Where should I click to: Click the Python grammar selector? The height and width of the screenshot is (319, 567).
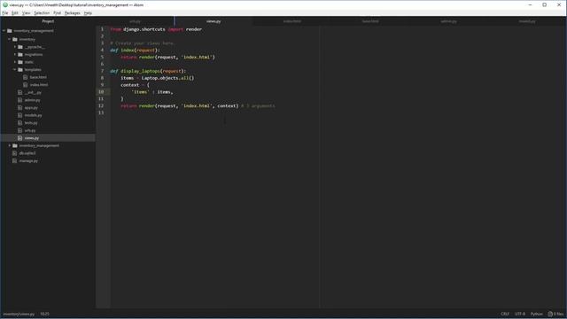tap(537, 314)
